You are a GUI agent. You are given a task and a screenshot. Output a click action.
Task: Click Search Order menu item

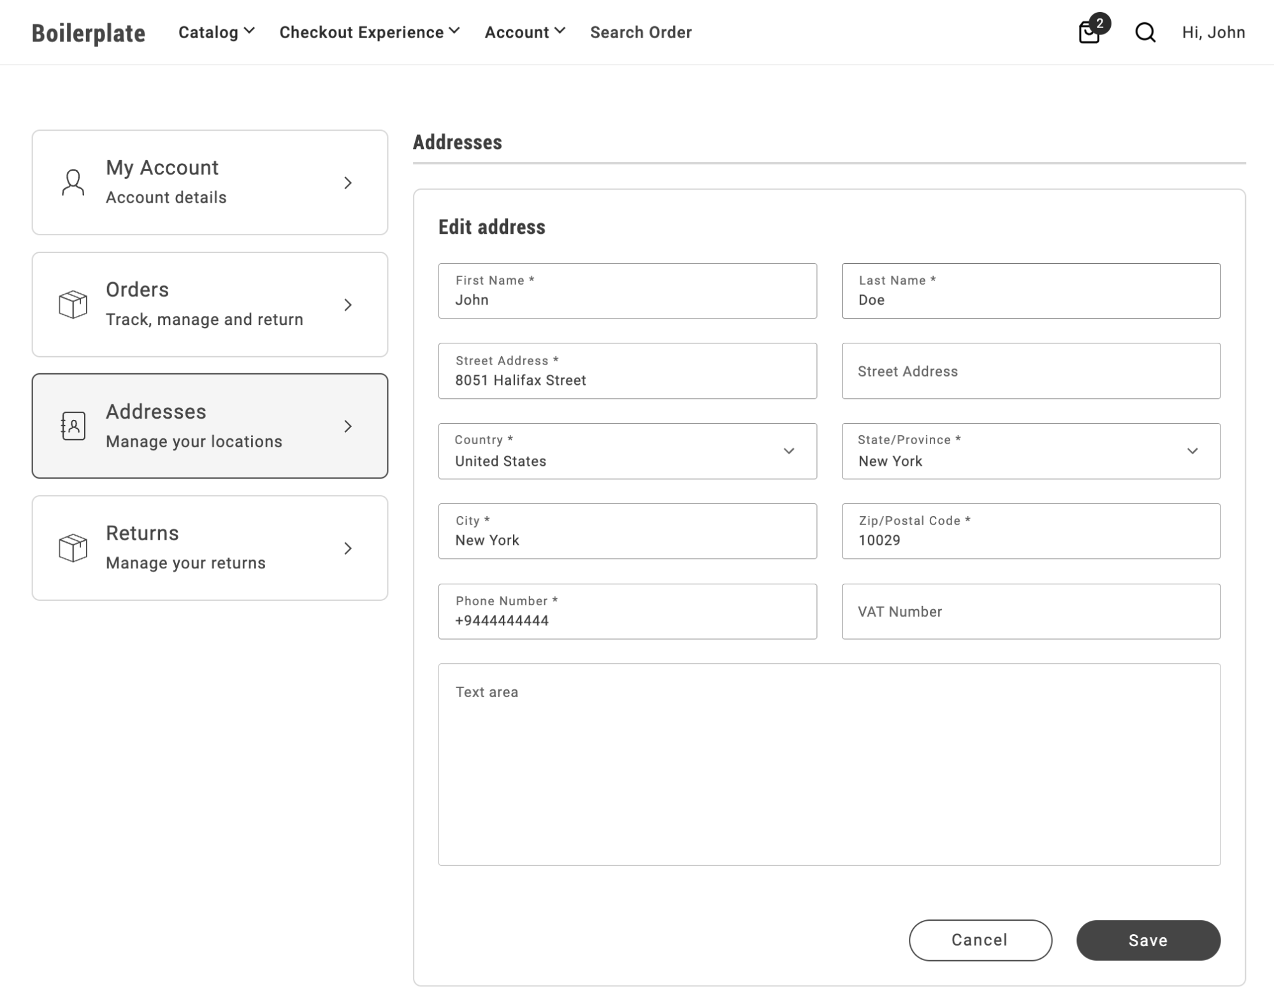pyautogui.click(x=641, y=32)
